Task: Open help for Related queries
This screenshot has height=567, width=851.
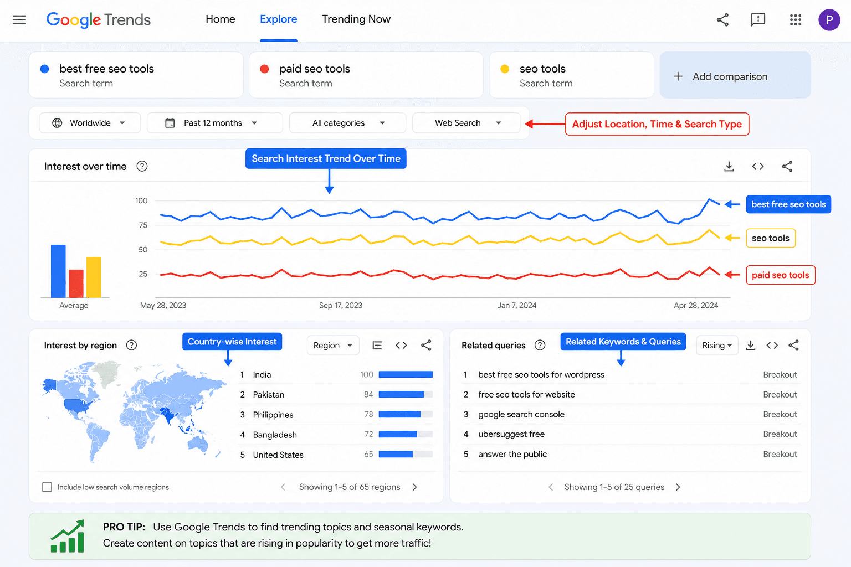Action: pos(540,345)
